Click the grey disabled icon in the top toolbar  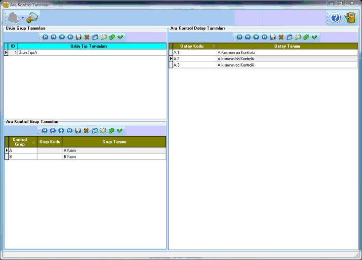coord(14,18)
